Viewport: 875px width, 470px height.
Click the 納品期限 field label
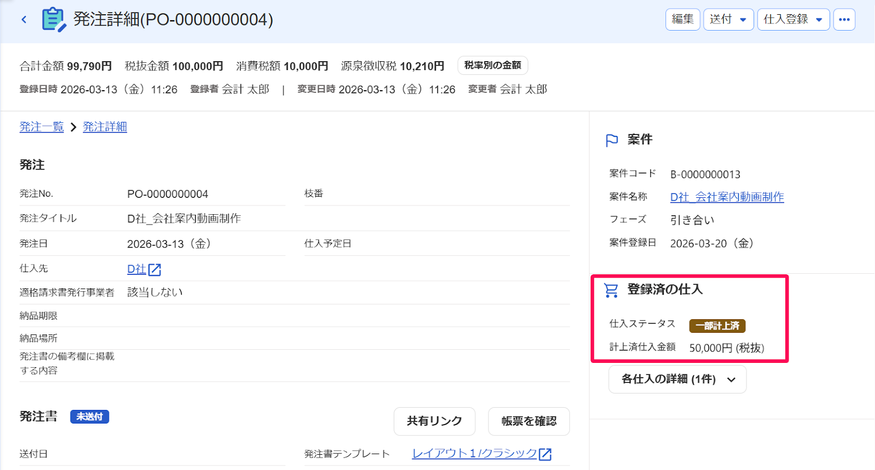coord(38,316)
